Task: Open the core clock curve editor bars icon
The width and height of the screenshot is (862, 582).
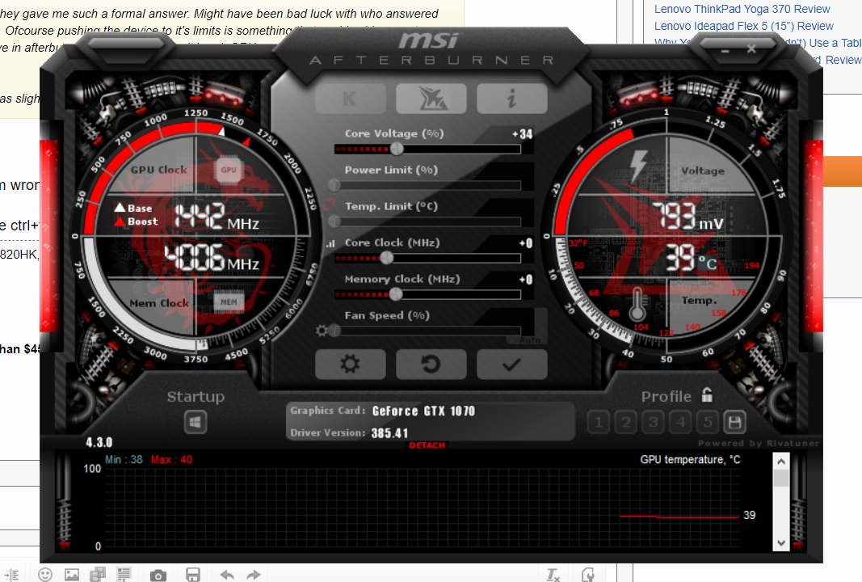Action: coord(330,243)
